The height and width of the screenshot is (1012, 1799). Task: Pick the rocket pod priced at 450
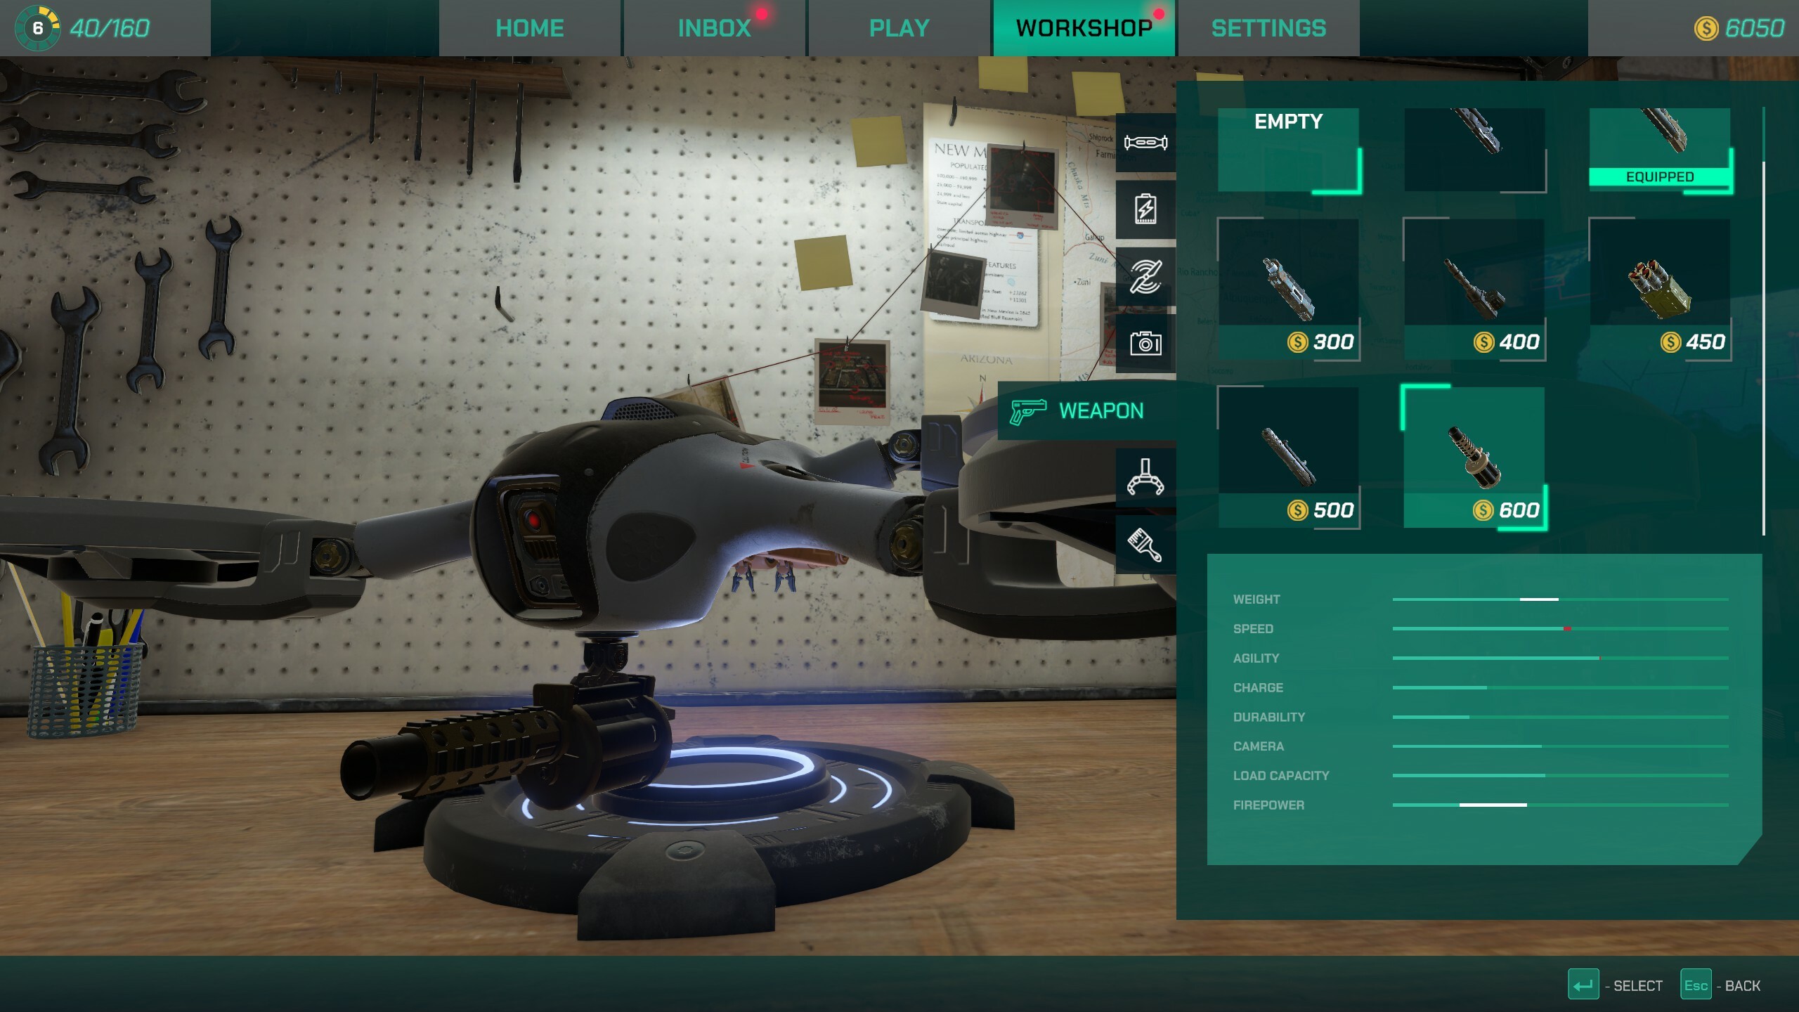1661,290
